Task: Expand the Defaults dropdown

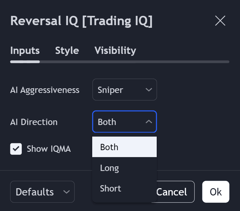Action: click(42, 192)
